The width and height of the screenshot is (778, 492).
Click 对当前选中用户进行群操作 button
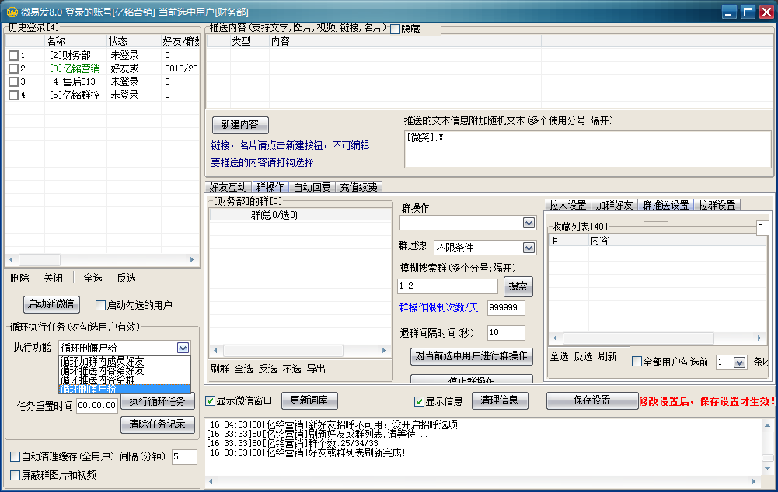click(x=471, y=356)
